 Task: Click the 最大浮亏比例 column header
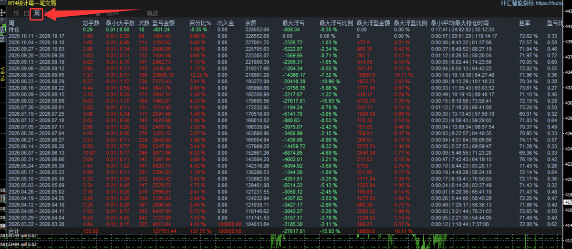336,23
